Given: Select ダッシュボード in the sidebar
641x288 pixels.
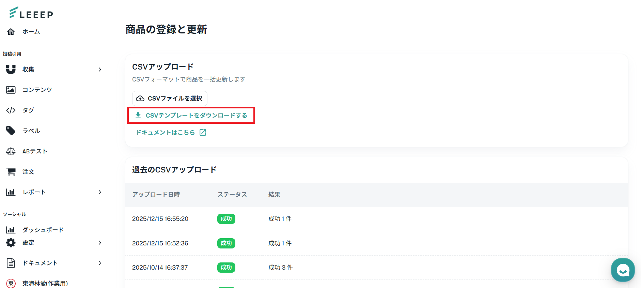Looking at the screenshot, I should click(x=43, y=230).
